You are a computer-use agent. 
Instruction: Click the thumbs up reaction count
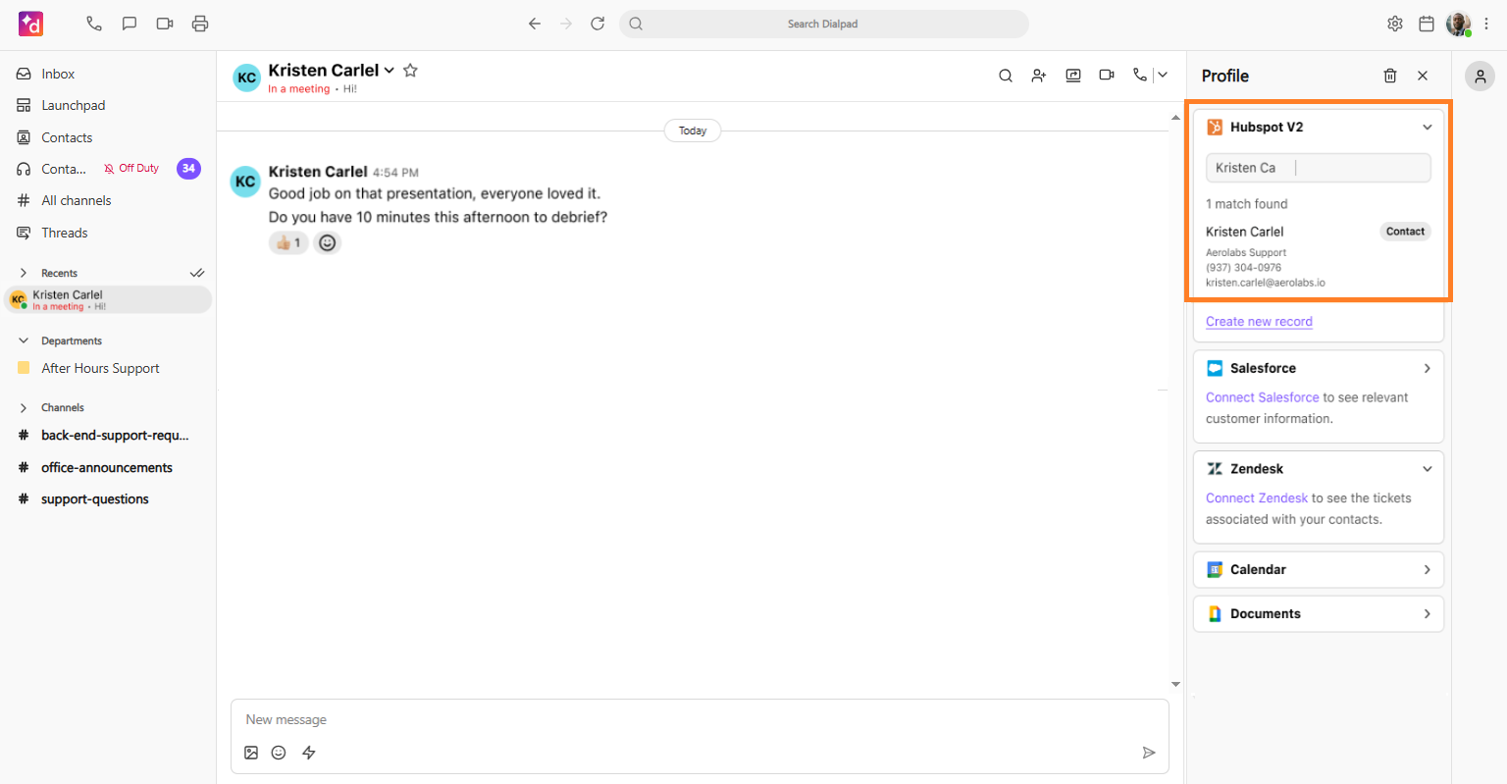288,242
